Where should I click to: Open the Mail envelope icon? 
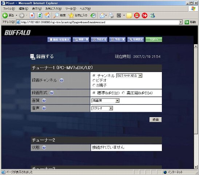coord(102,16)
